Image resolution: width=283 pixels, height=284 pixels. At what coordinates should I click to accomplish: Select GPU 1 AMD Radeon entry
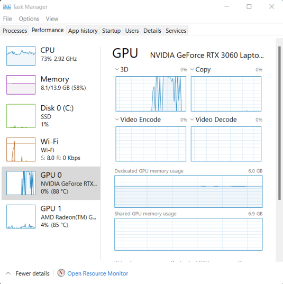pos(51,217)
